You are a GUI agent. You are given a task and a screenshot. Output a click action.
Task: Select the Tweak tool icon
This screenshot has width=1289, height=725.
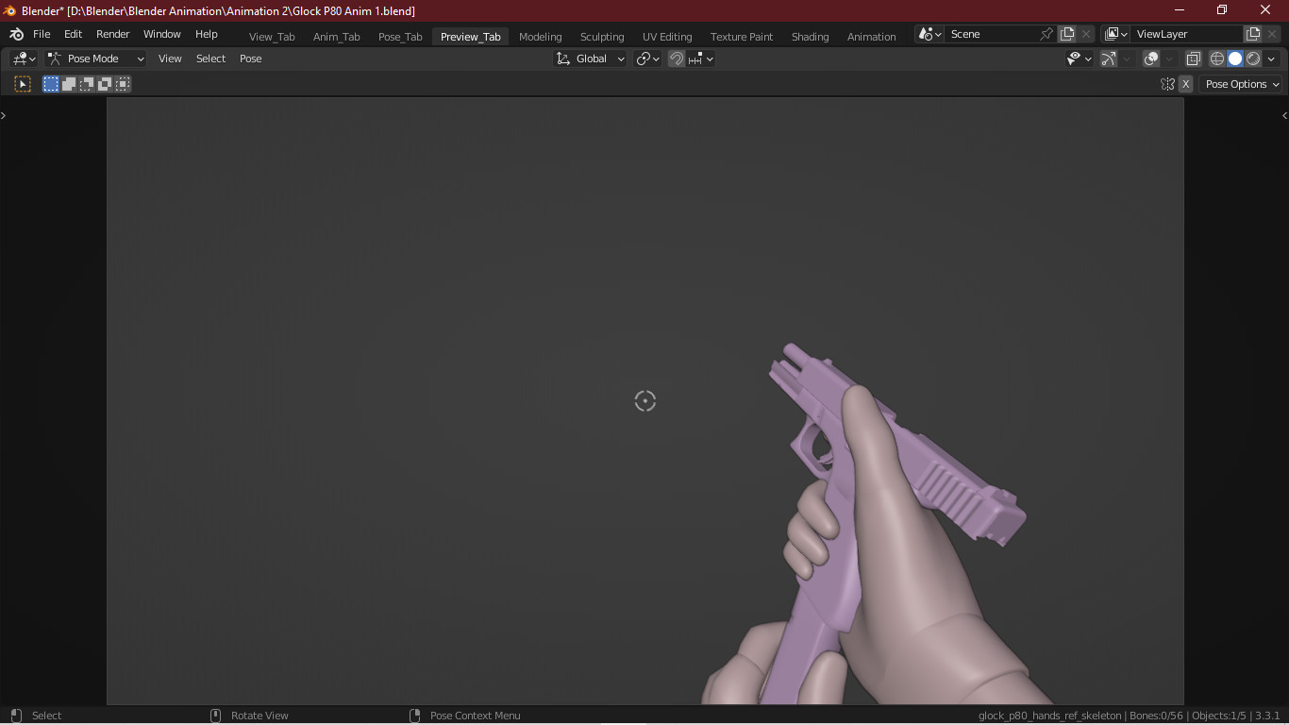(x=22, y=83)
